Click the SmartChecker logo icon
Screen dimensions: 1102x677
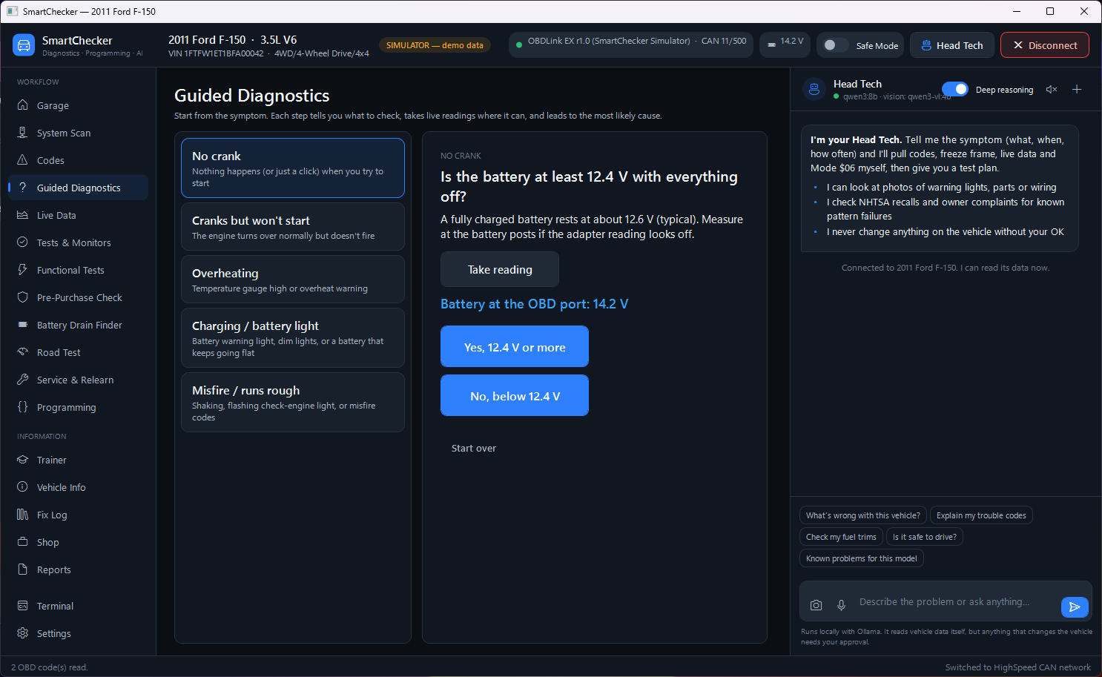tap(24, 45)
